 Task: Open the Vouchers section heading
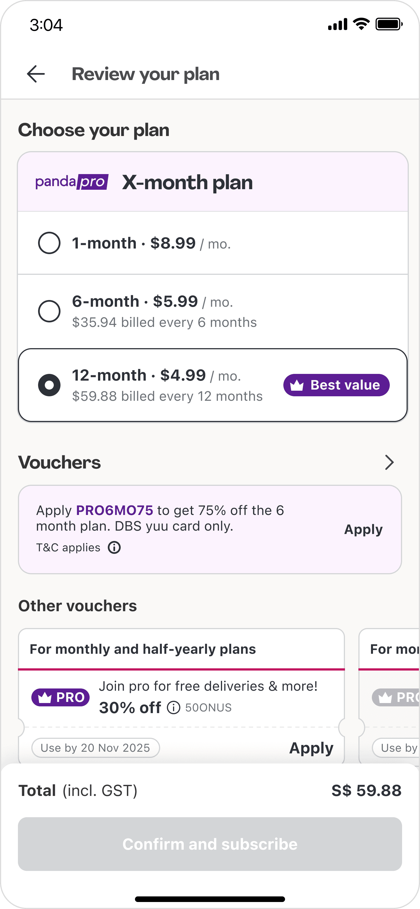60,462
